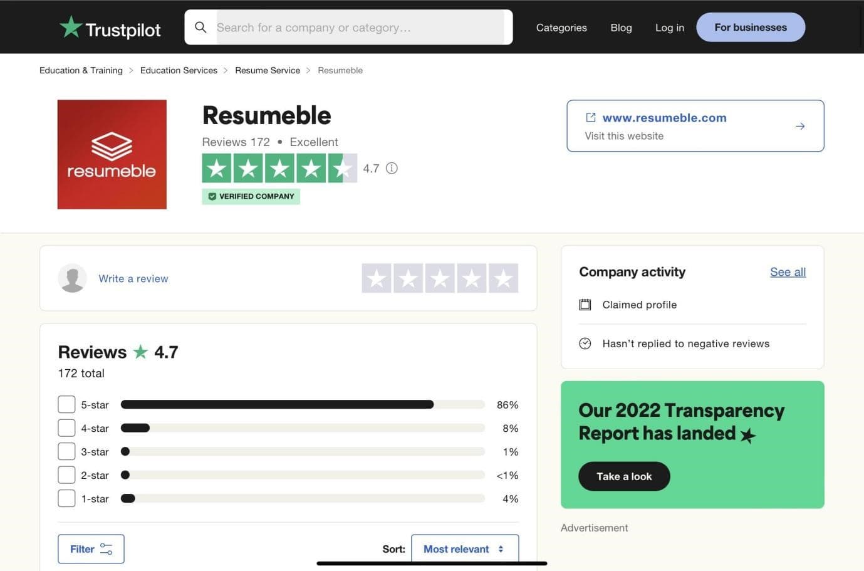The height and width of the screenshot is (571, 864).
Task: Open the Categories menu
Action: 561,28
